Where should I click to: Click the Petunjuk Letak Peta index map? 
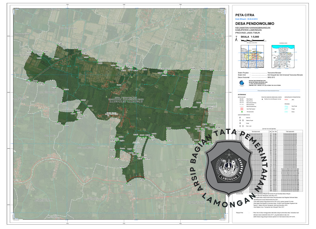(x=252, y=57)
